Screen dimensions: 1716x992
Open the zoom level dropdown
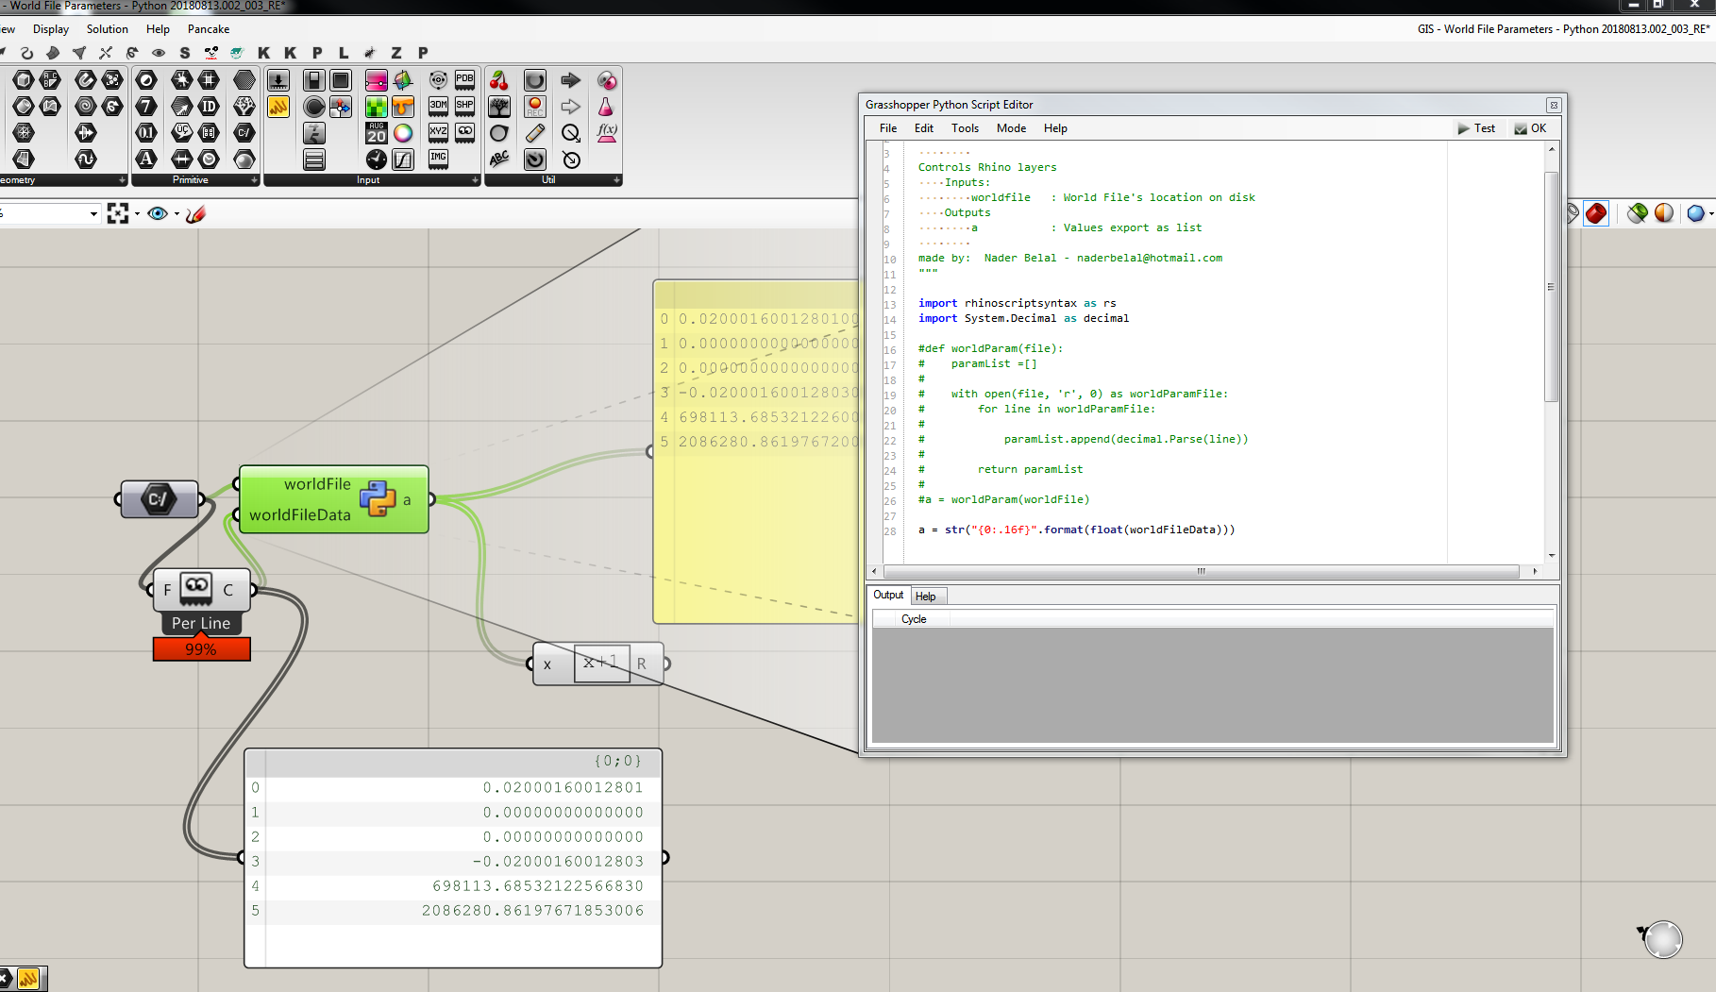[x=93, y=214]
